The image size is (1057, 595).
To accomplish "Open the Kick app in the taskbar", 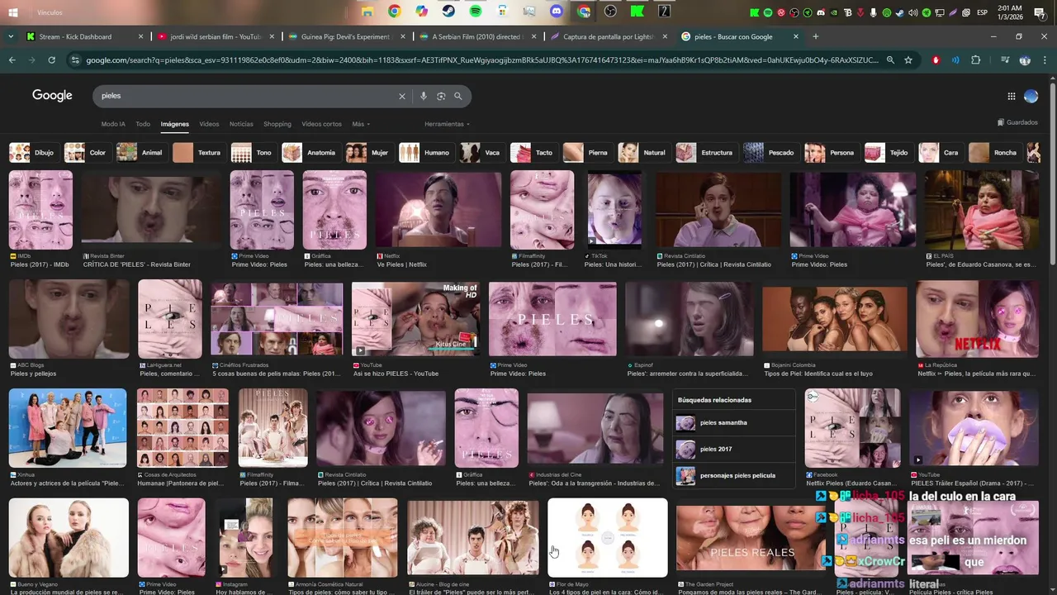I will [x=638, y=12].
